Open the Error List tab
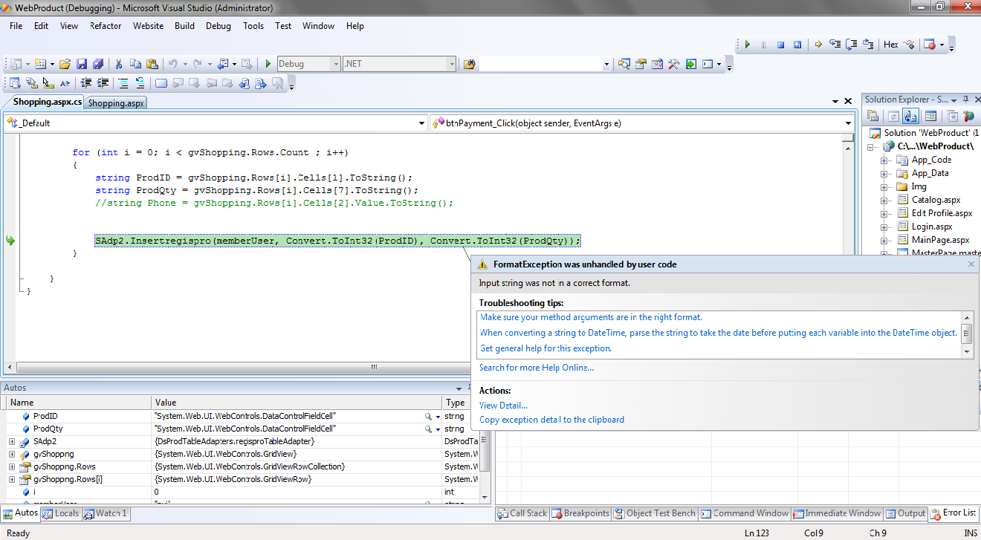The image size is (981, 540). tap(954, 513)
